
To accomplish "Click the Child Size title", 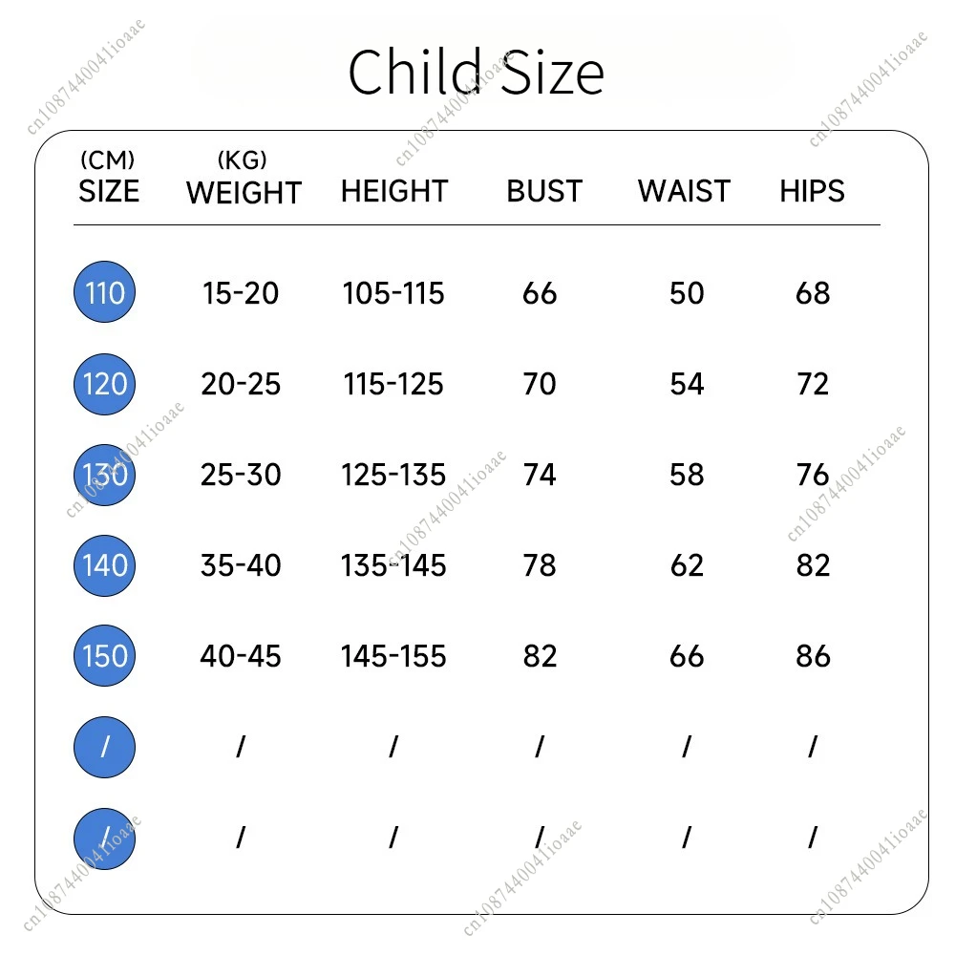I will pos(476,73).
